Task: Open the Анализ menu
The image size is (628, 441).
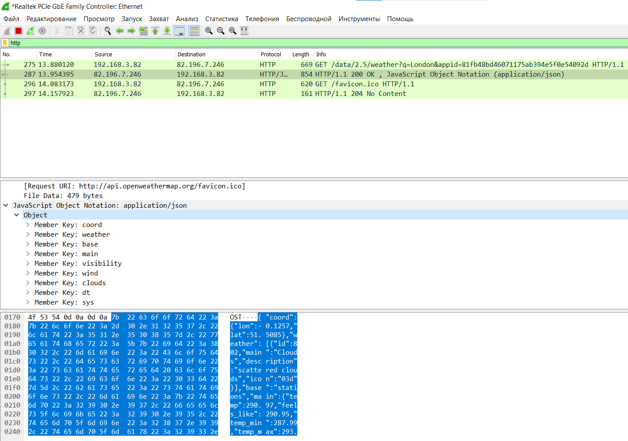Action: point(187,19)
